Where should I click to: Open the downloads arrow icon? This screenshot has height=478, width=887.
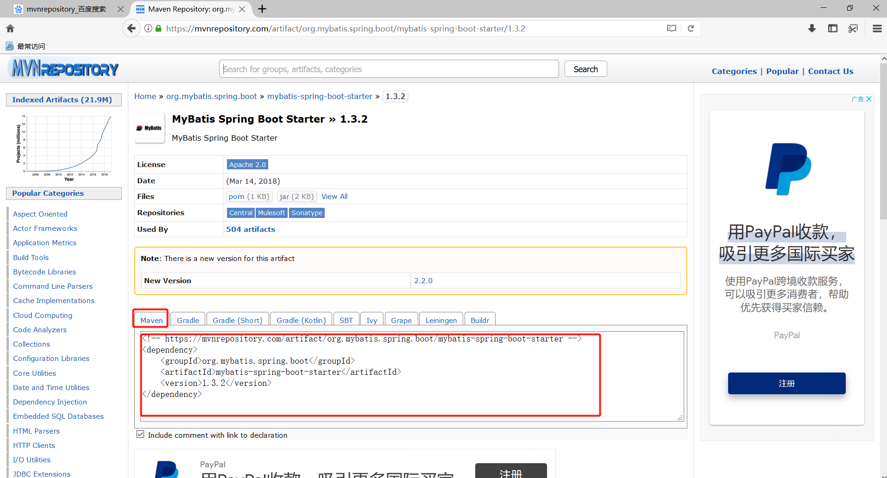(x=812, y=28)
